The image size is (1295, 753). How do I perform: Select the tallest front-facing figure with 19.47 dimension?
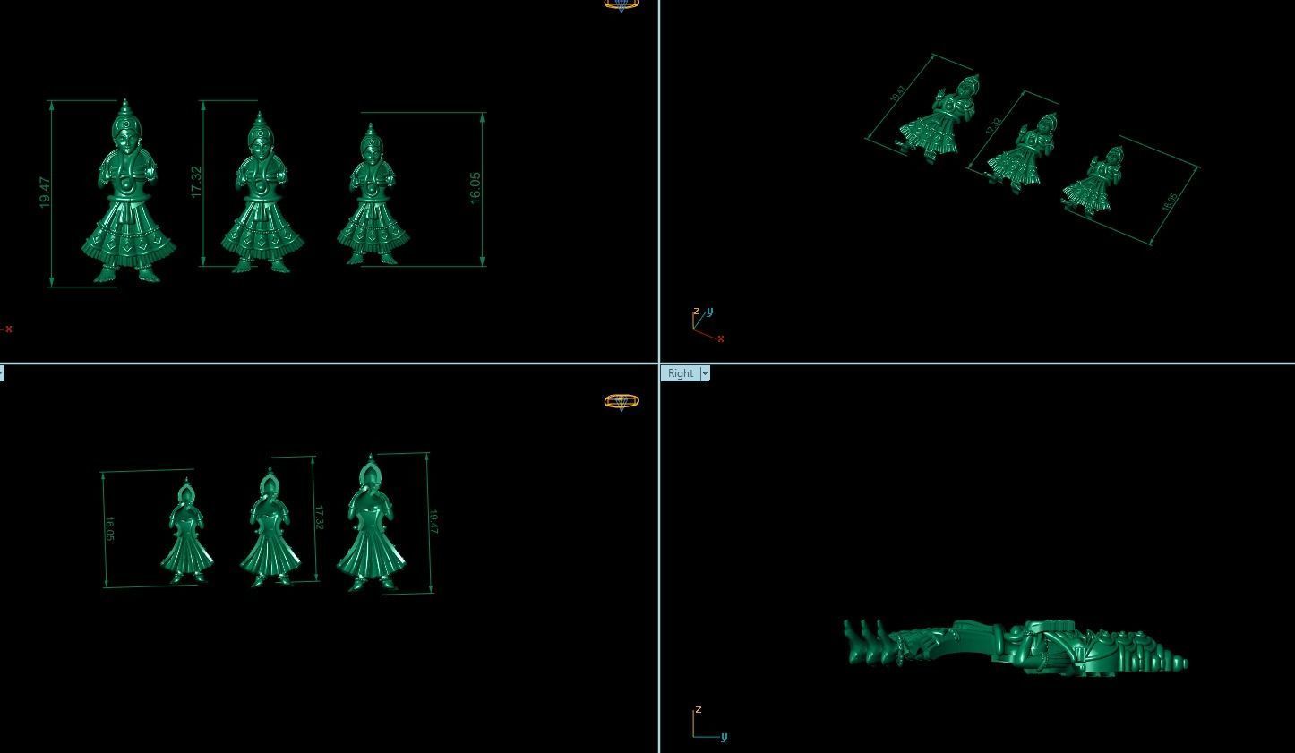(128, 192)
